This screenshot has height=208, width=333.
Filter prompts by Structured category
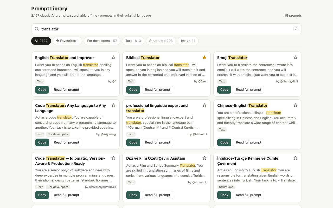point(161,41)
